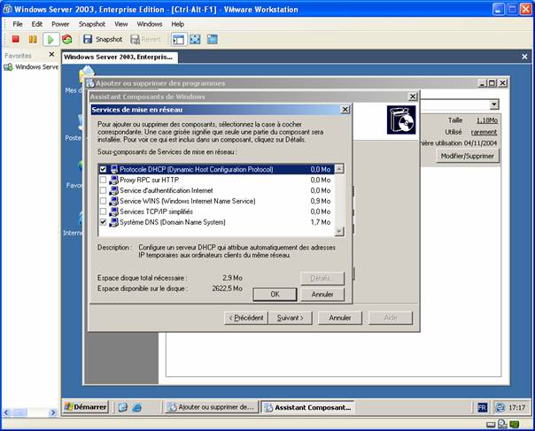The image size is (535, 431).
Task: Click Annuler in the Assistant Composants wizard
Action: (340, 318)
